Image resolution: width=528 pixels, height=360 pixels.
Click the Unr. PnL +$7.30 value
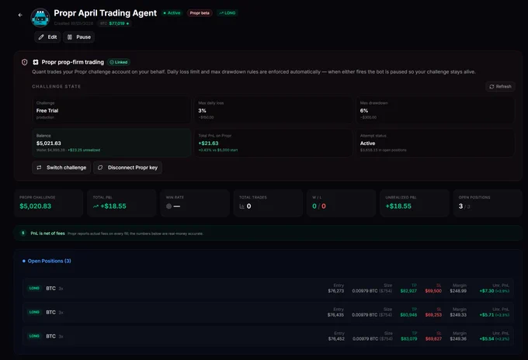coord(487,291)
